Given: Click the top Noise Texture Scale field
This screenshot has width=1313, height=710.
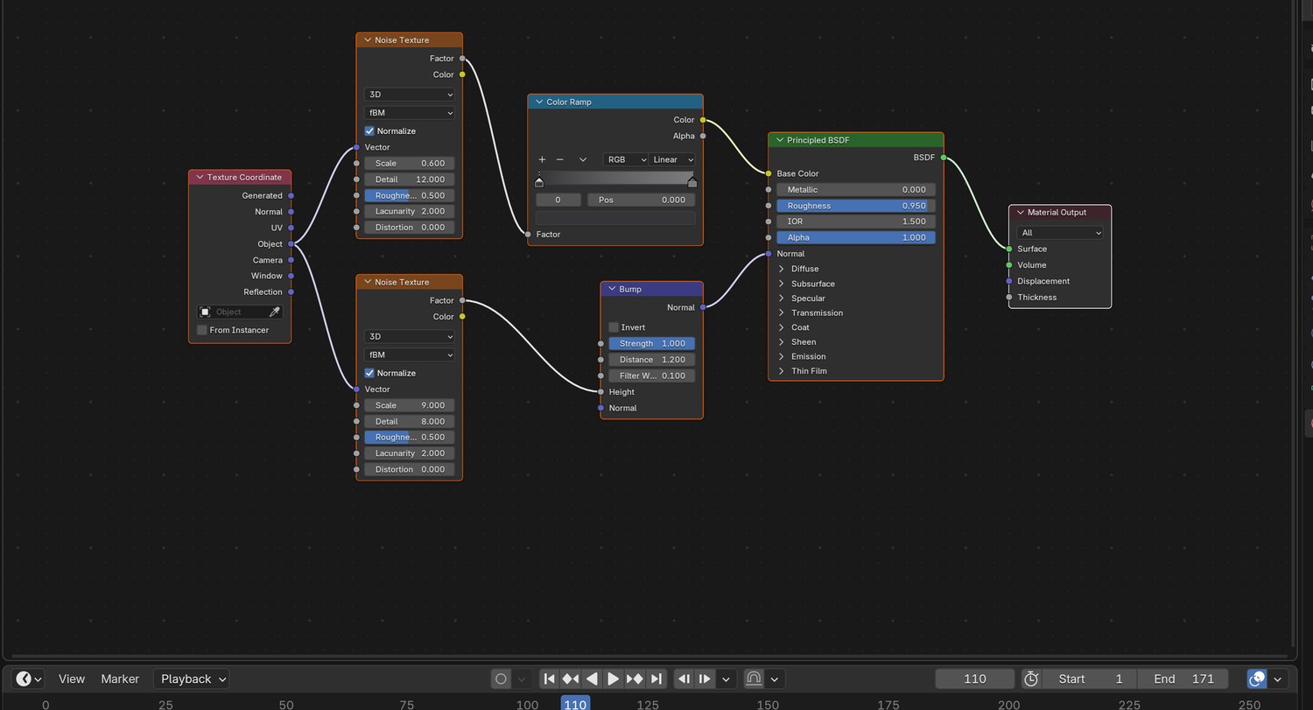Looking at the screenshot, I should (x=410, y=163).
